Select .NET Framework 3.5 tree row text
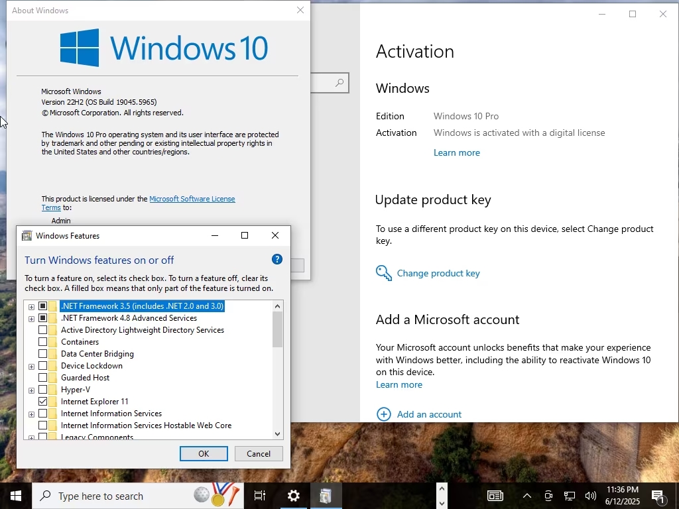 click(x=142, y=306)
